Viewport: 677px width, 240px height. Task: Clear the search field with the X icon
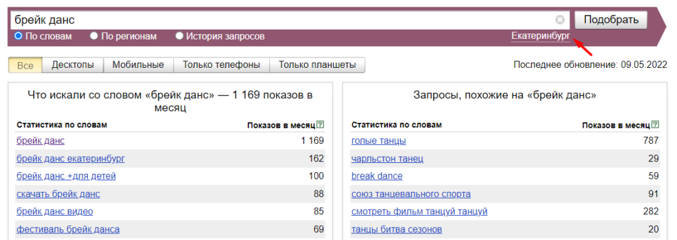click(559, 20)
